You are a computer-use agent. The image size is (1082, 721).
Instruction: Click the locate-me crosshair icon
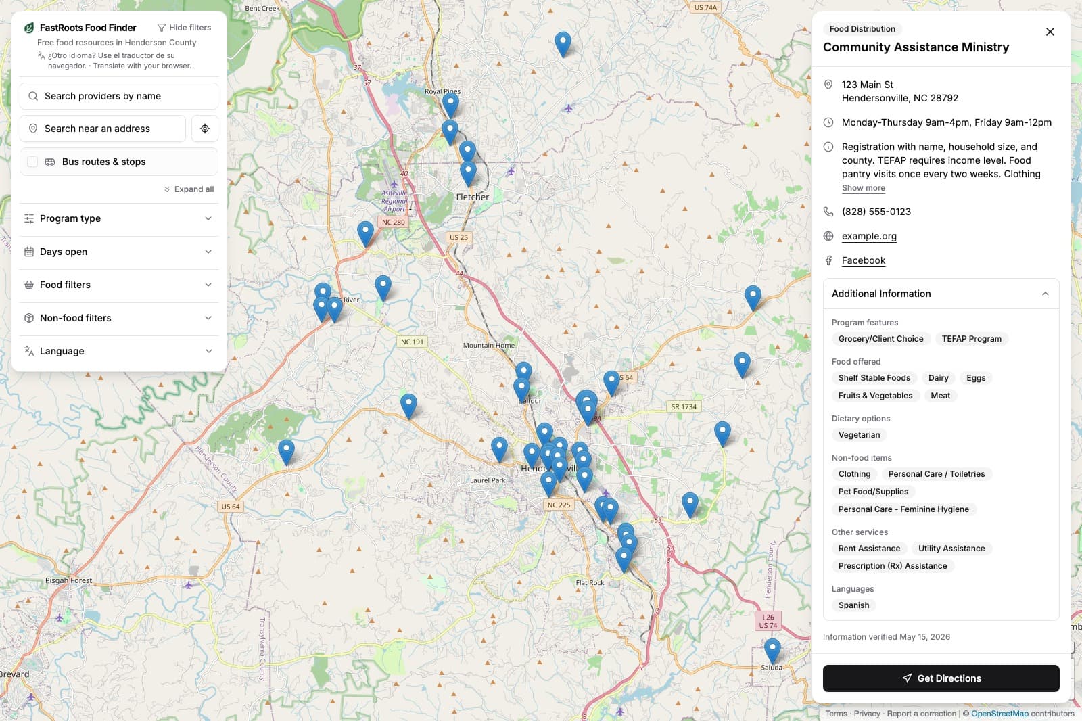[205, 129]
